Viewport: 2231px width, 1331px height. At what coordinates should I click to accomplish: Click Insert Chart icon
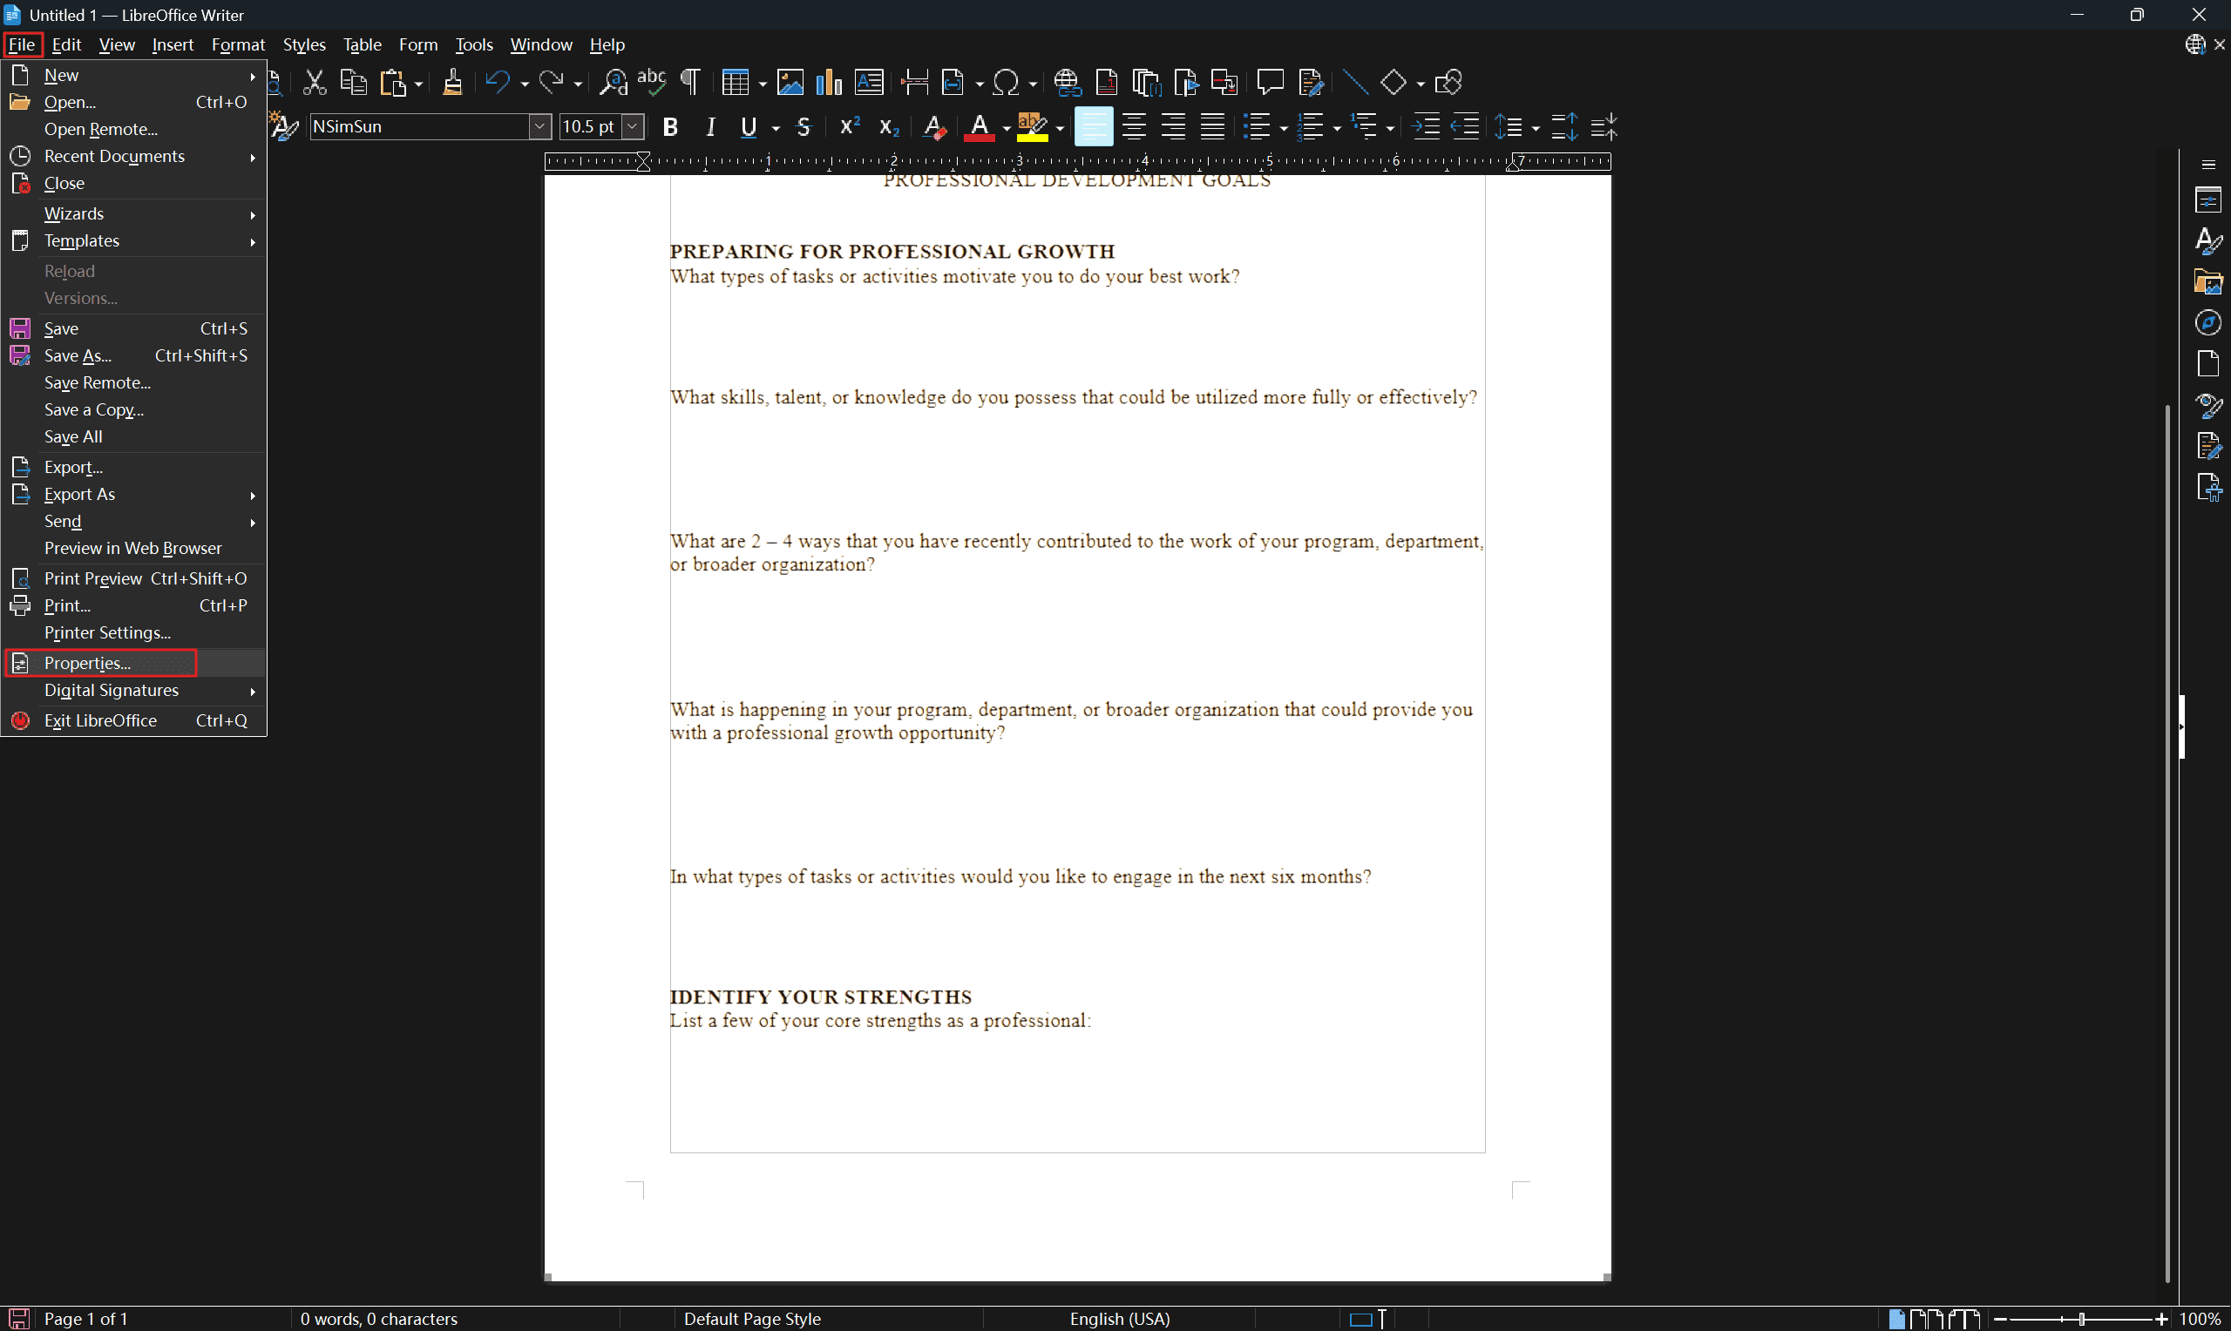coord(829,83)
